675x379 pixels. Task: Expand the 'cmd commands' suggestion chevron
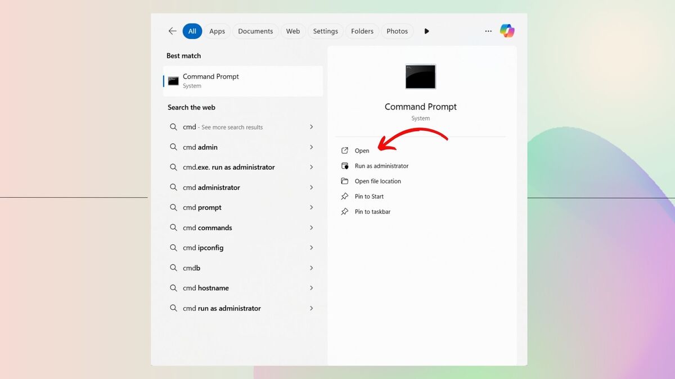pyautogui.click(x=311, y=227)
